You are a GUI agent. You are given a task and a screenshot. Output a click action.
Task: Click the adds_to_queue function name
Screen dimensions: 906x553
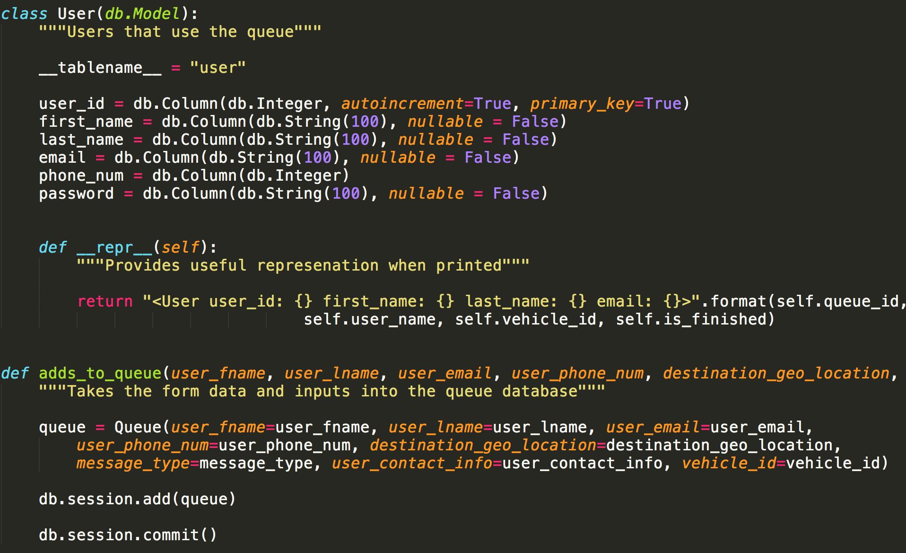100,373
